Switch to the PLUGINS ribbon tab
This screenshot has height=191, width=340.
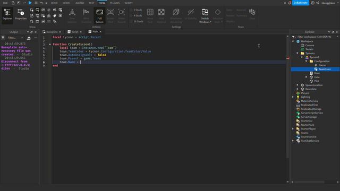[115, 3]
